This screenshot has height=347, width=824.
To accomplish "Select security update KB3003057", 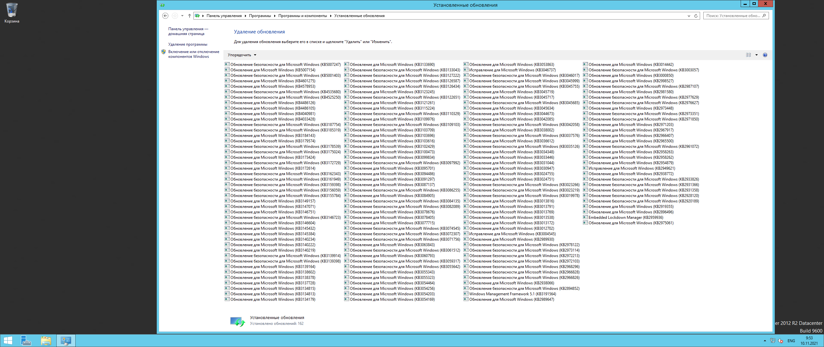I will tap(641, 70).
